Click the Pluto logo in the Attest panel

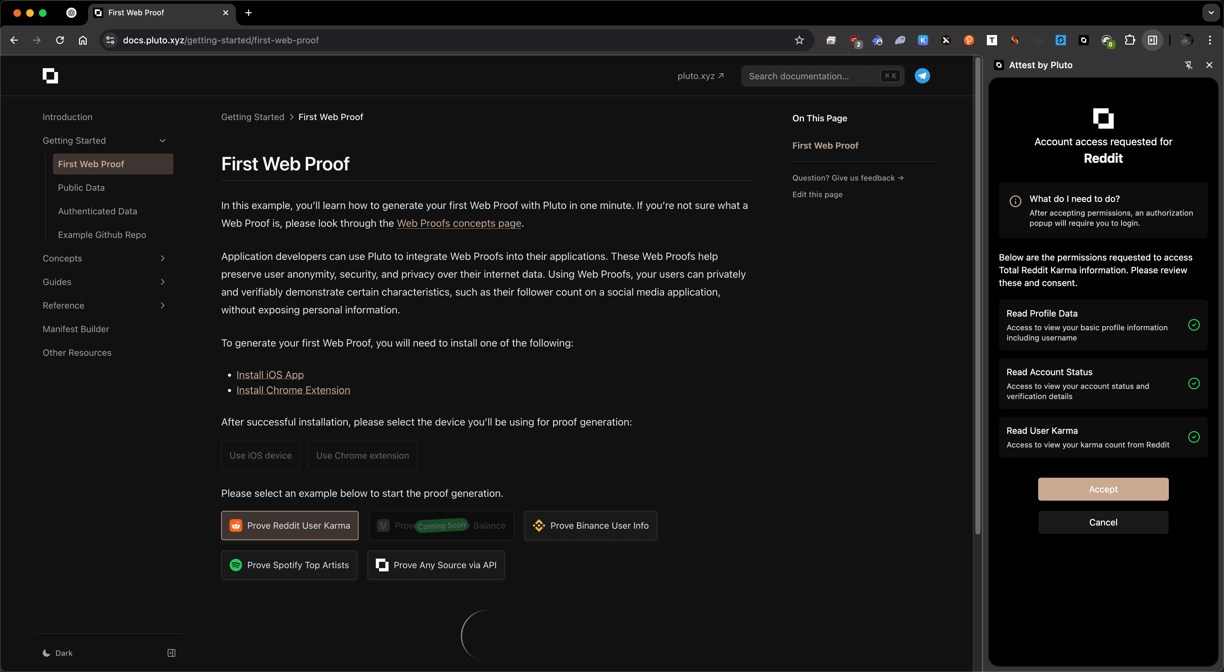point(1103,118)
